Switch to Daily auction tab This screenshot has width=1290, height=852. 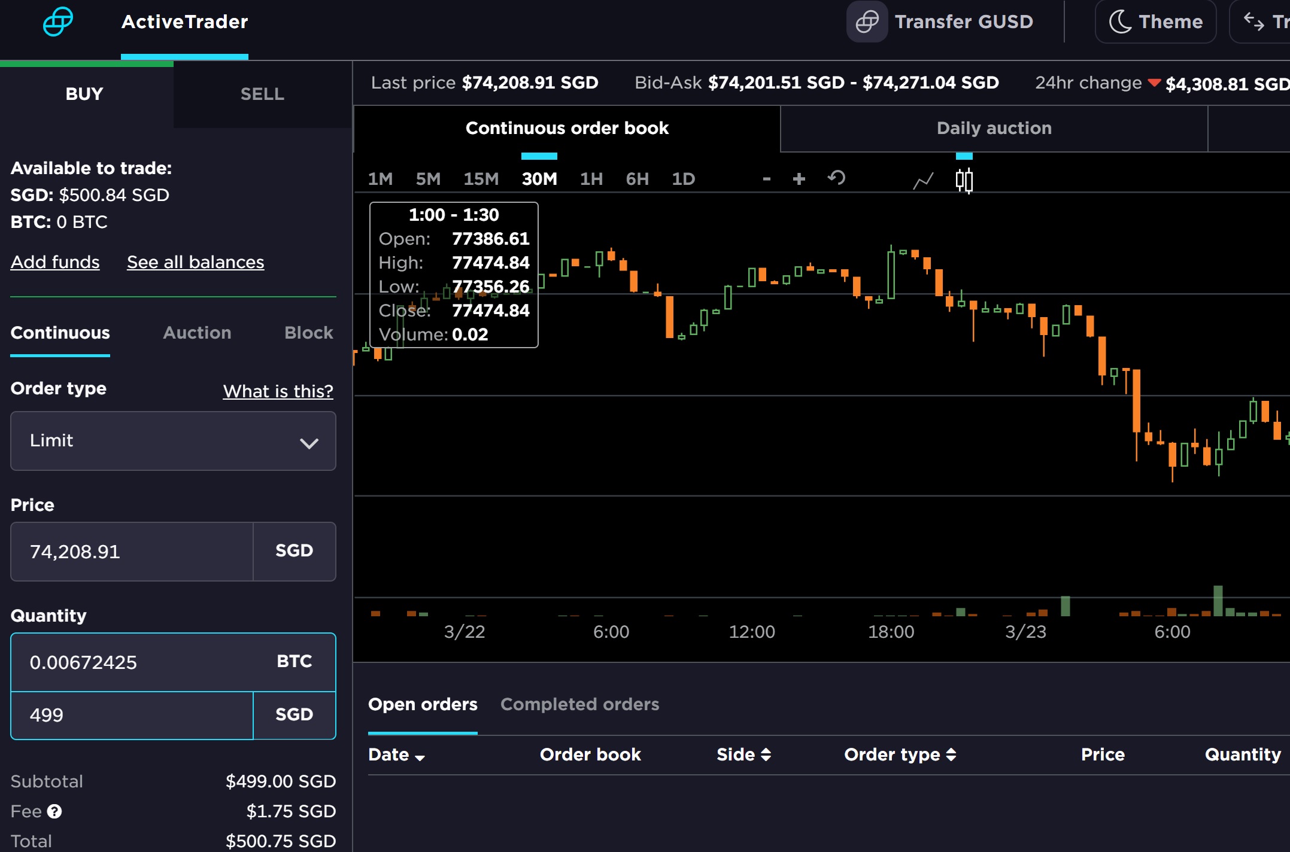(994, 128)
